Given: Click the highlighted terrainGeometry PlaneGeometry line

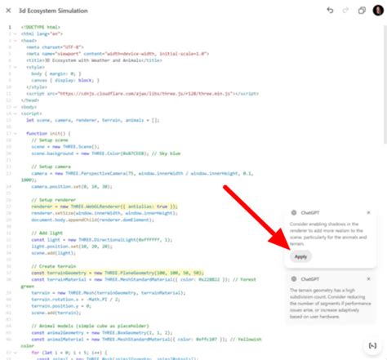Looking at the screenshot, I should coord(118,273).
